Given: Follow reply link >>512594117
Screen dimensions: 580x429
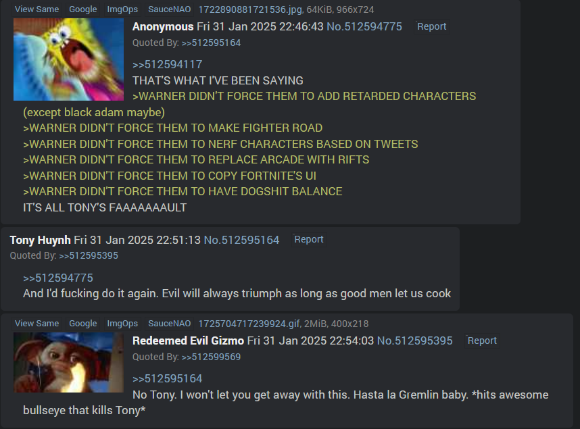Looking at the screenshot, I should 167,64.
